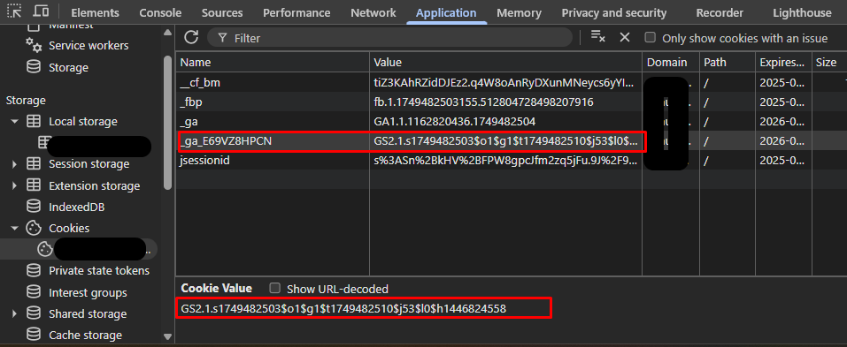The image size is (847, 347).
Task: Select the Application tab
Action: tap(446, 12)
